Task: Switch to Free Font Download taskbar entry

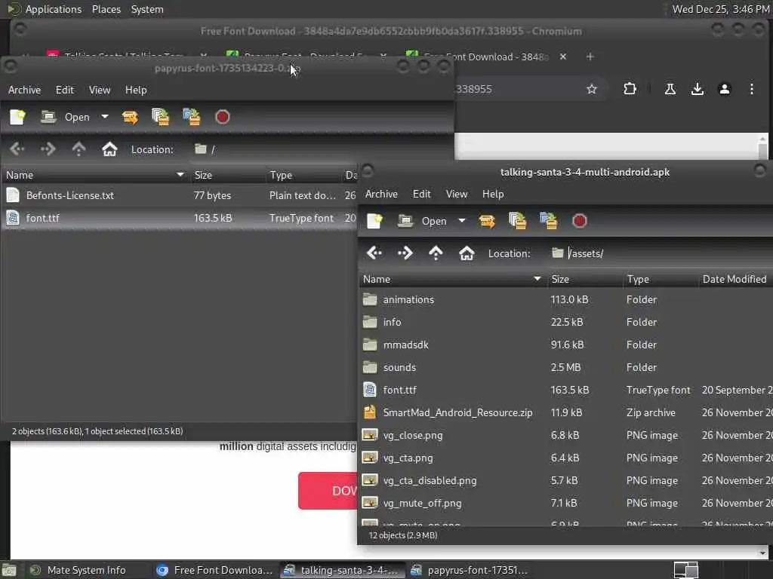Action: [214, 570]
